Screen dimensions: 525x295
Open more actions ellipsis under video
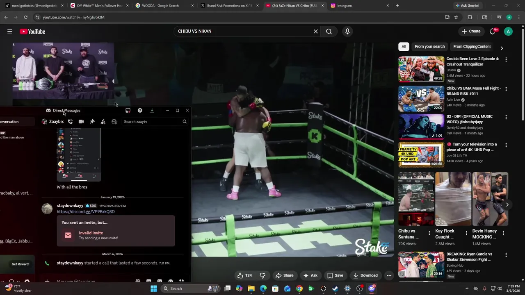[389, 275]
